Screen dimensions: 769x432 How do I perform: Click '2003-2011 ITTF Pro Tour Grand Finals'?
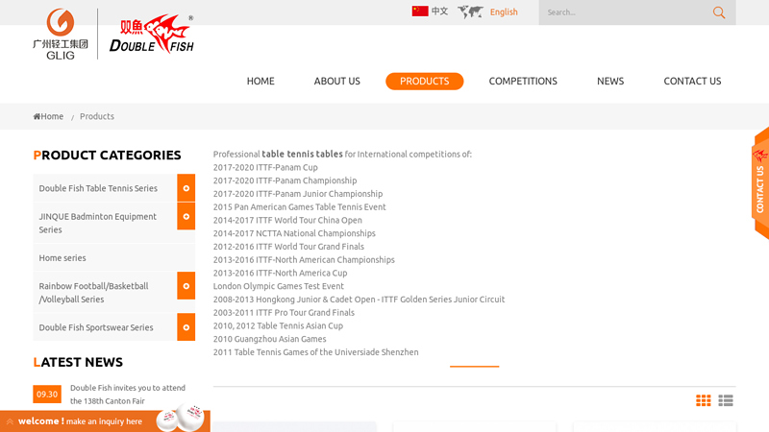click(284, 313)
